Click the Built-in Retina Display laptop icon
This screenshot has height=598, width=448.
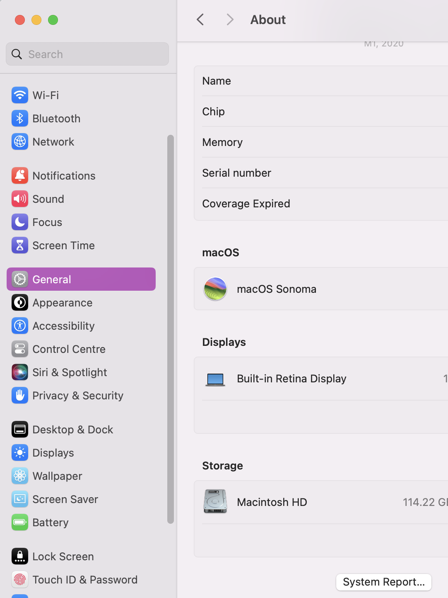pos(215,379)
